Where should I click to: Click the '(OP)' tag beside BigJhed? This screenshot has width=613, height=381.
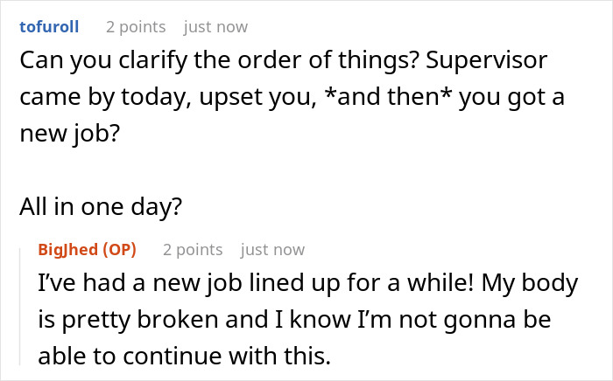tap(119, 250)
